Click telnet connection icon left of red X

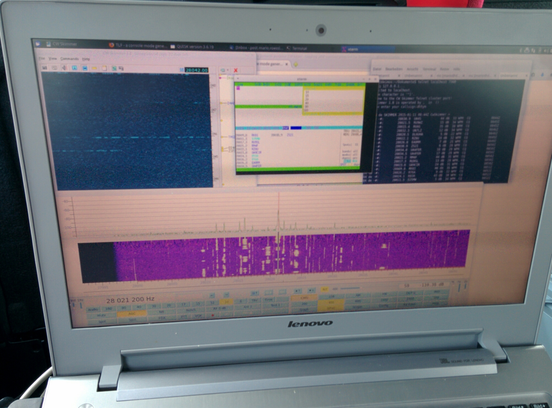pos(223,70)
